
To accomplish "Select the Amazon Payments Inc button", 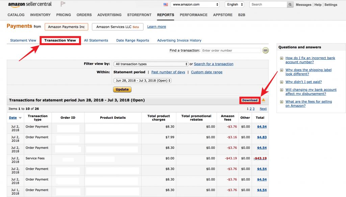I will [x=67, y=27].
